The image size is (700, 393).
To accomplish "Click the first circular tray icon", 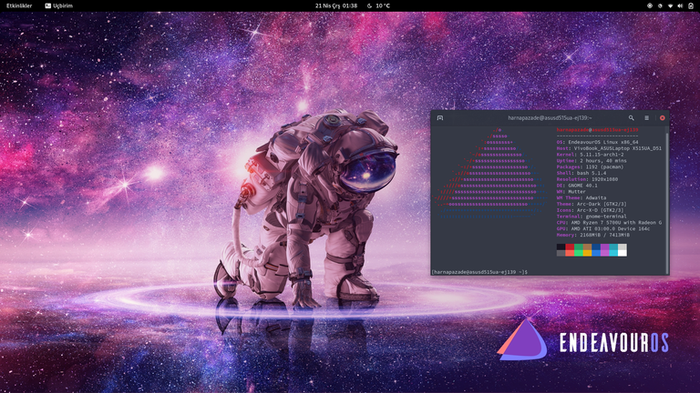I will [650, 5].
